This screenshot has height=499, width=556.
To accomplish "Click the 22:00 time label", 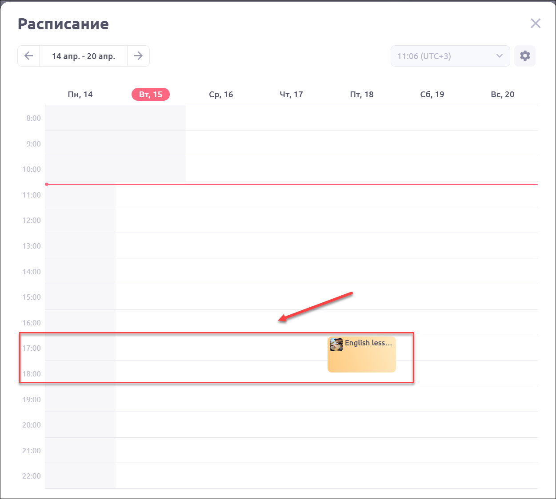I will click(x=32, y=476).
